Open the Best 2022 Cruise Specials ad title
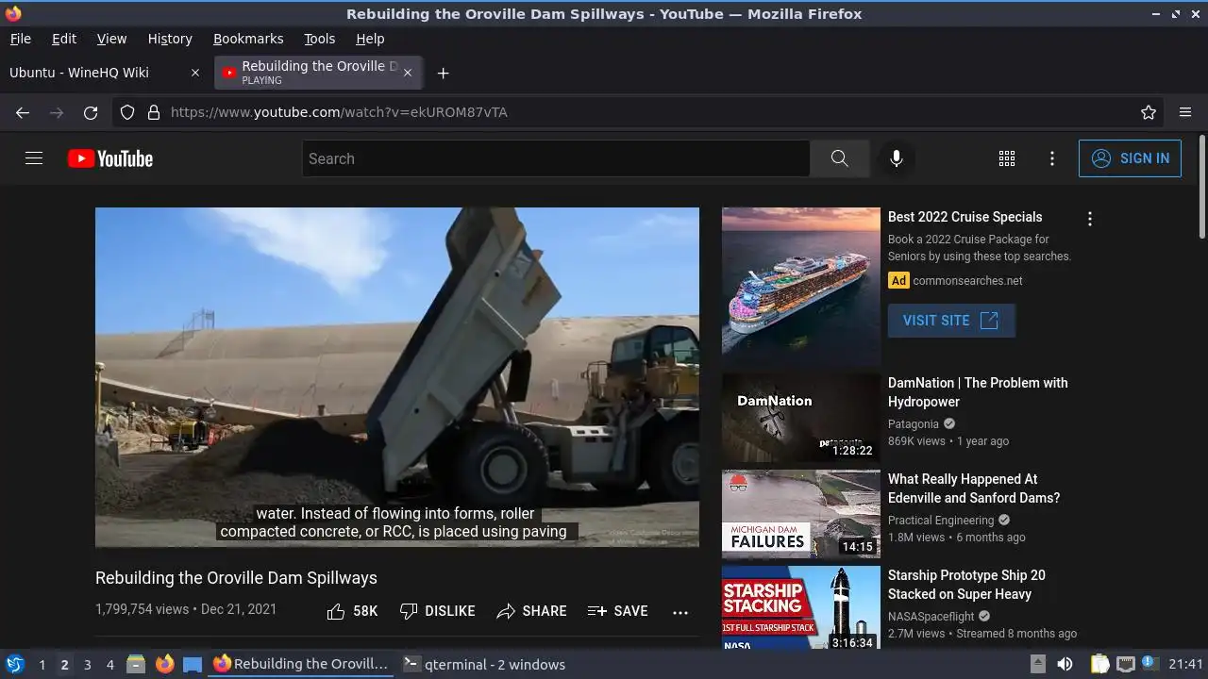The image size is (1208, 679). click(965, 217)
